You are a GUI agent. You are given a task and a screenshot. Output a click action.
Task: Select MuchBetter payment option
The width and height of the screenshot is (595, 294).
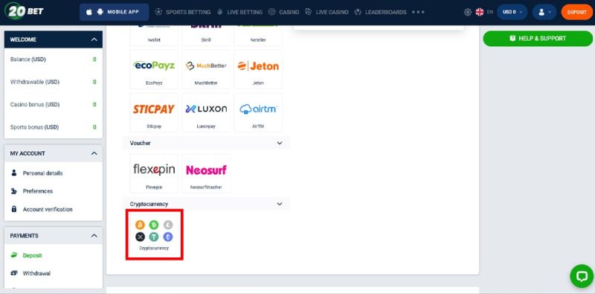pyautogui.click(x=206, y=69)
